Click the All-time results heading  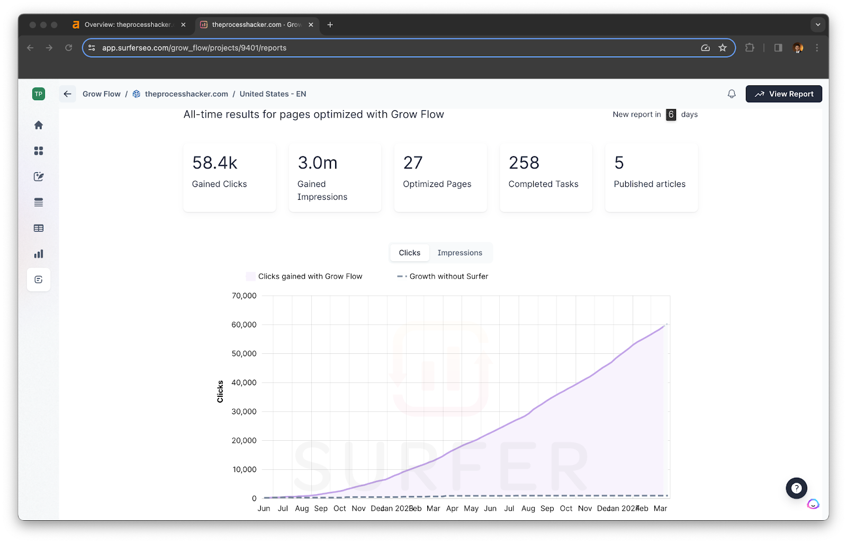314,114
